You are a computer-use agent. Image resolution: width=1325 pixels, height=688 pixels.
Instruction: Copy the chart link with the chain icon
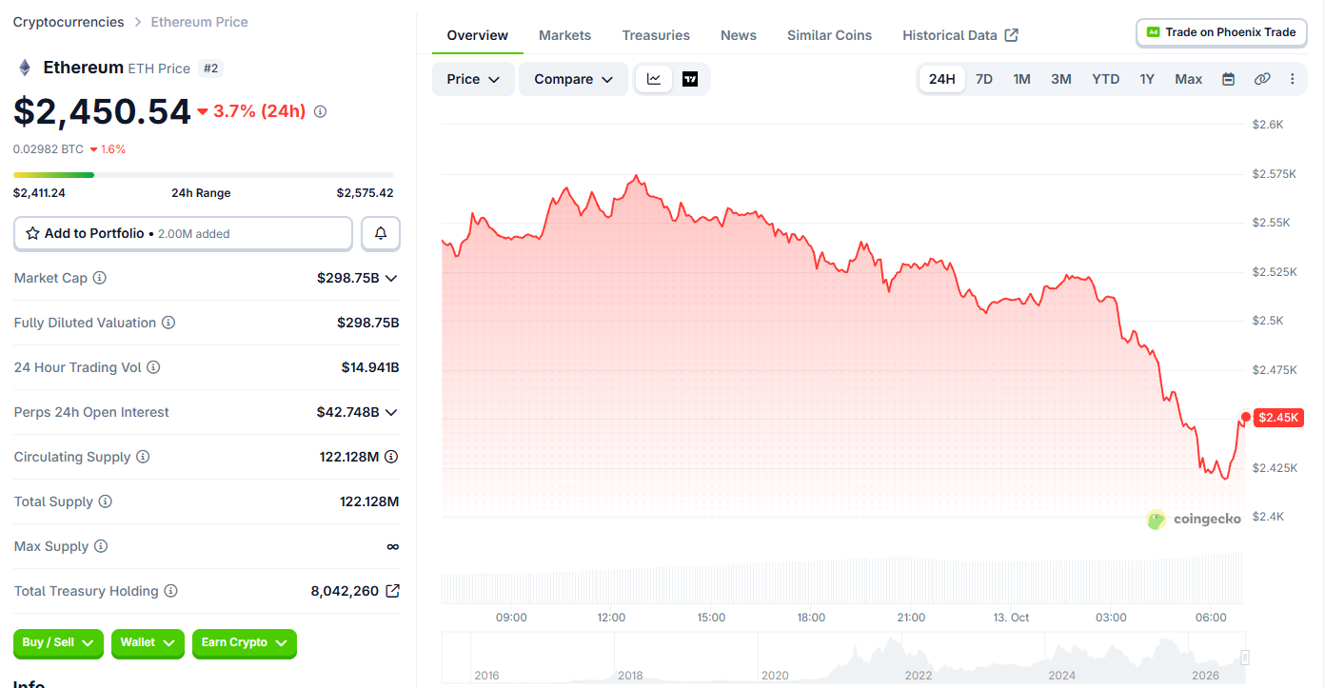click(x=1262, y=79)
